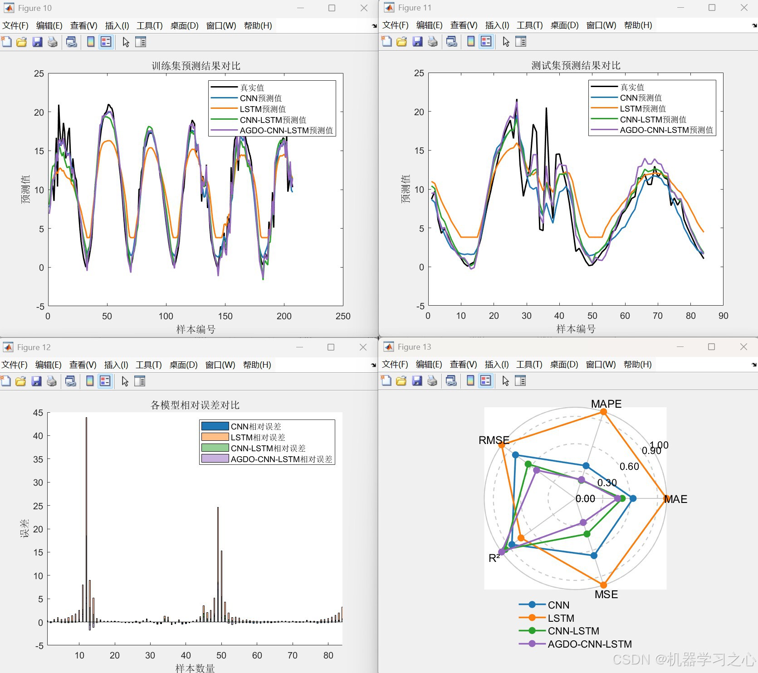The height and width of the screenshot is (673, 758).
Task: Click Open File icon in Figure 10
Action: [x=21, y=42]
